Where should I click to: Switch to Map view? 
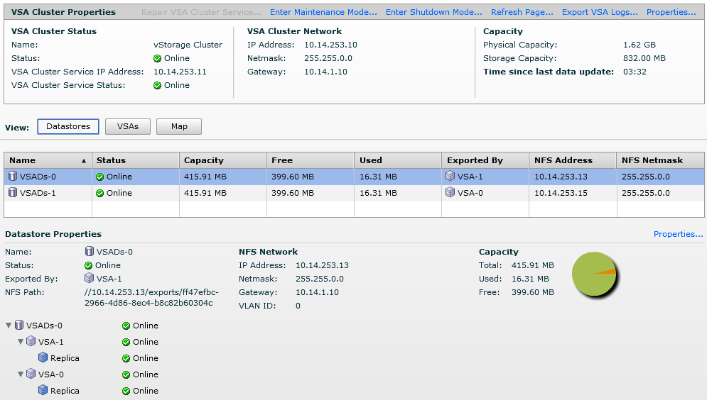[179, 126]
